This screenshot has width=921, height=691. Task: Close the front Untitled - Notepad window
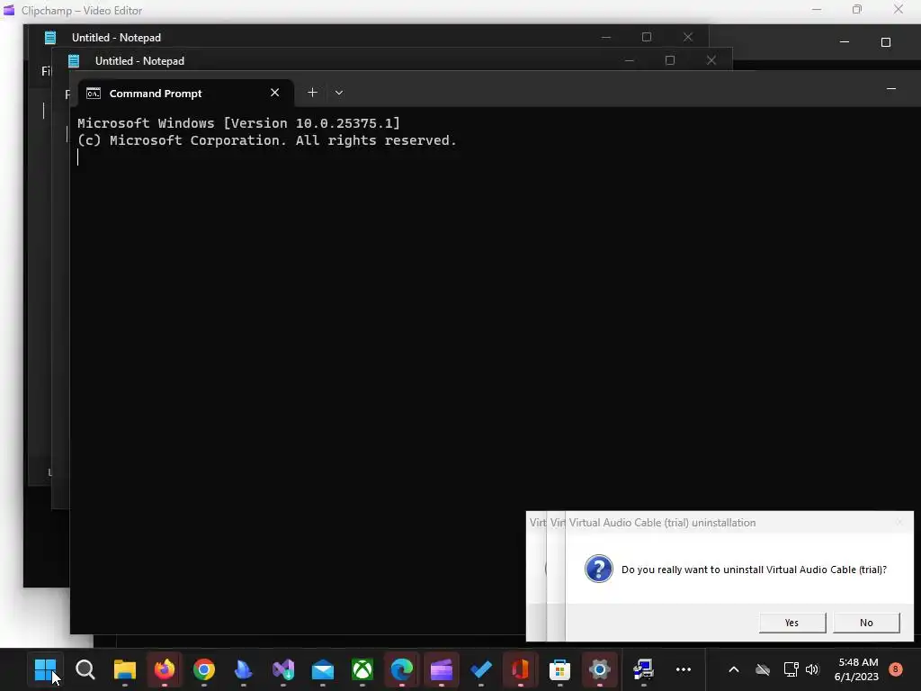(711, 60)
